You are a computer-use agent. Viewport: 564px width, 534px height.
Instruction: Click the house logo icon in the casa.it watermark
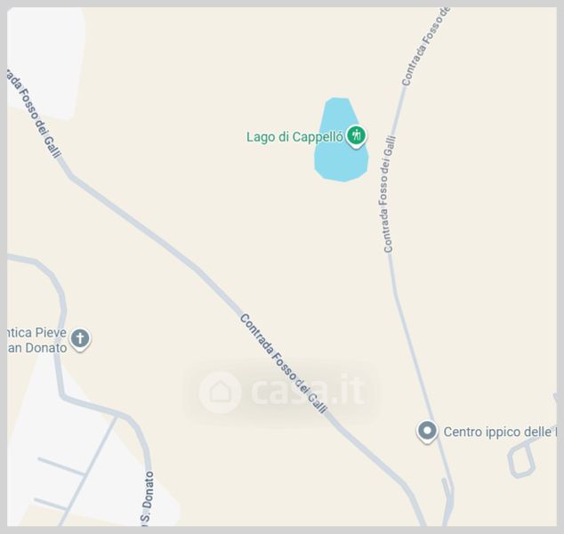[x=220, y=392]
